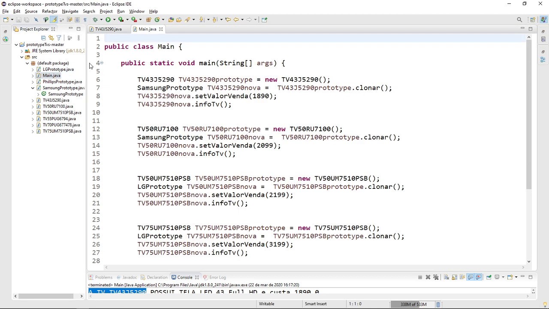Toggle Console Word Wrap
Image resolution: width=549 pixels, height=309 pixels.
coord(462,277)
